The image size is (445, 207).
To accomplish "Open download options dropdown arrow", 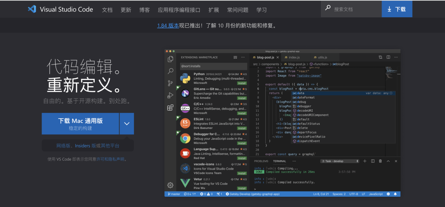I will (127, 124).
